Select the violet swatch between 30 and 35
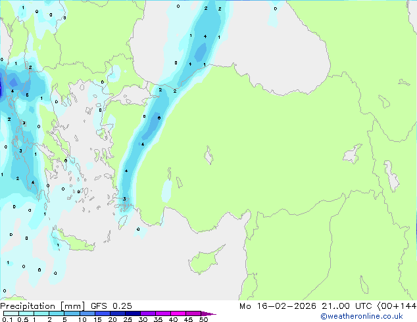Screen dimensions: 417x322 148,313
